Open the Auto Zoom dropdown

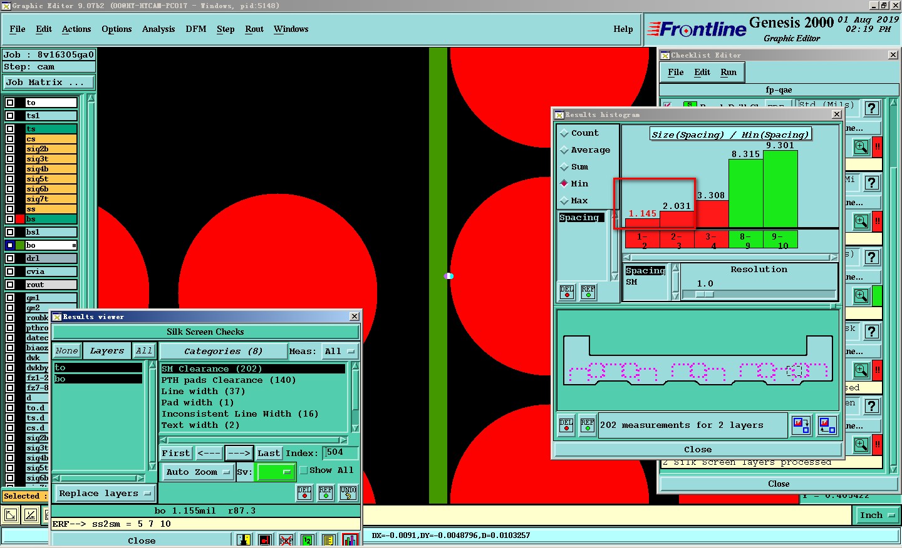coord(198,472)
